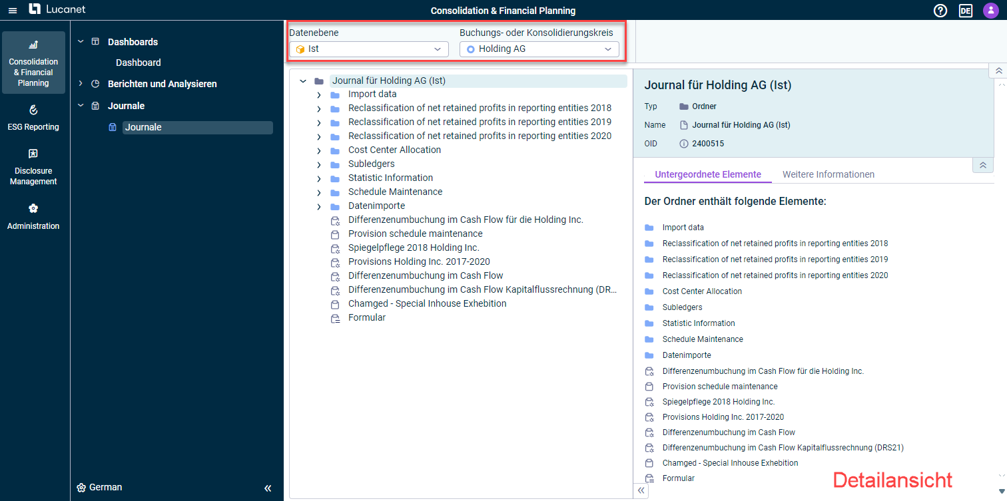Open Datenimporte entry in detail list
The image size is (1007, 501).
[x=687, y=355]
